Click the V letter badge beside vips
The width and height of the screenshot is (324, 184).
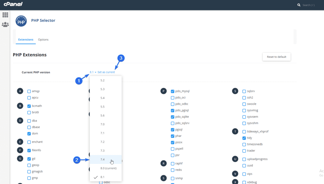pyautogui.click(x=235, y=174)
